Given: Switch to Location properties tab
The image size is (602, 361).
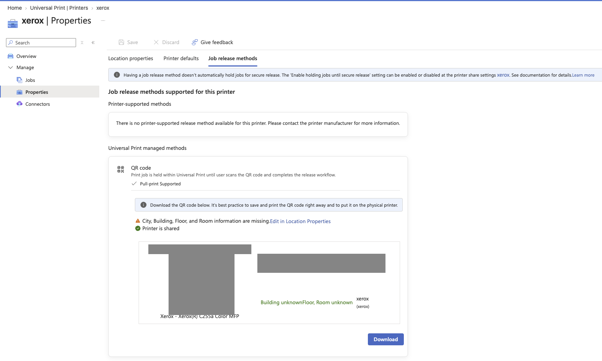Looking at the screenshot, I should 131,58.
